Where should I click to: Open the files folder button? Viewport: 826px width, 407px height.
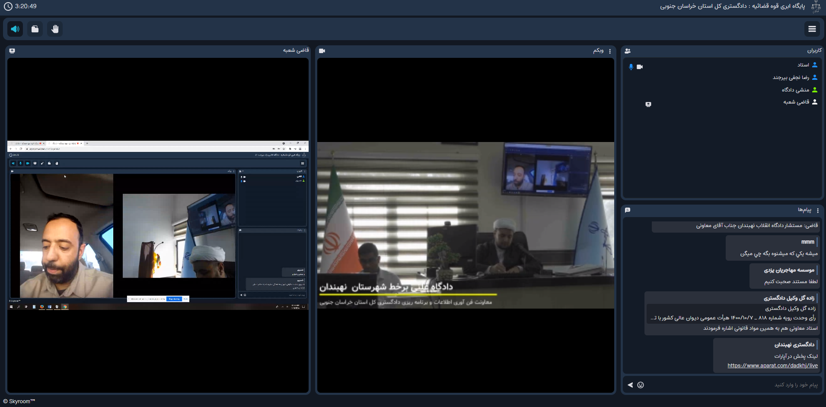click(x=35, y=29)
